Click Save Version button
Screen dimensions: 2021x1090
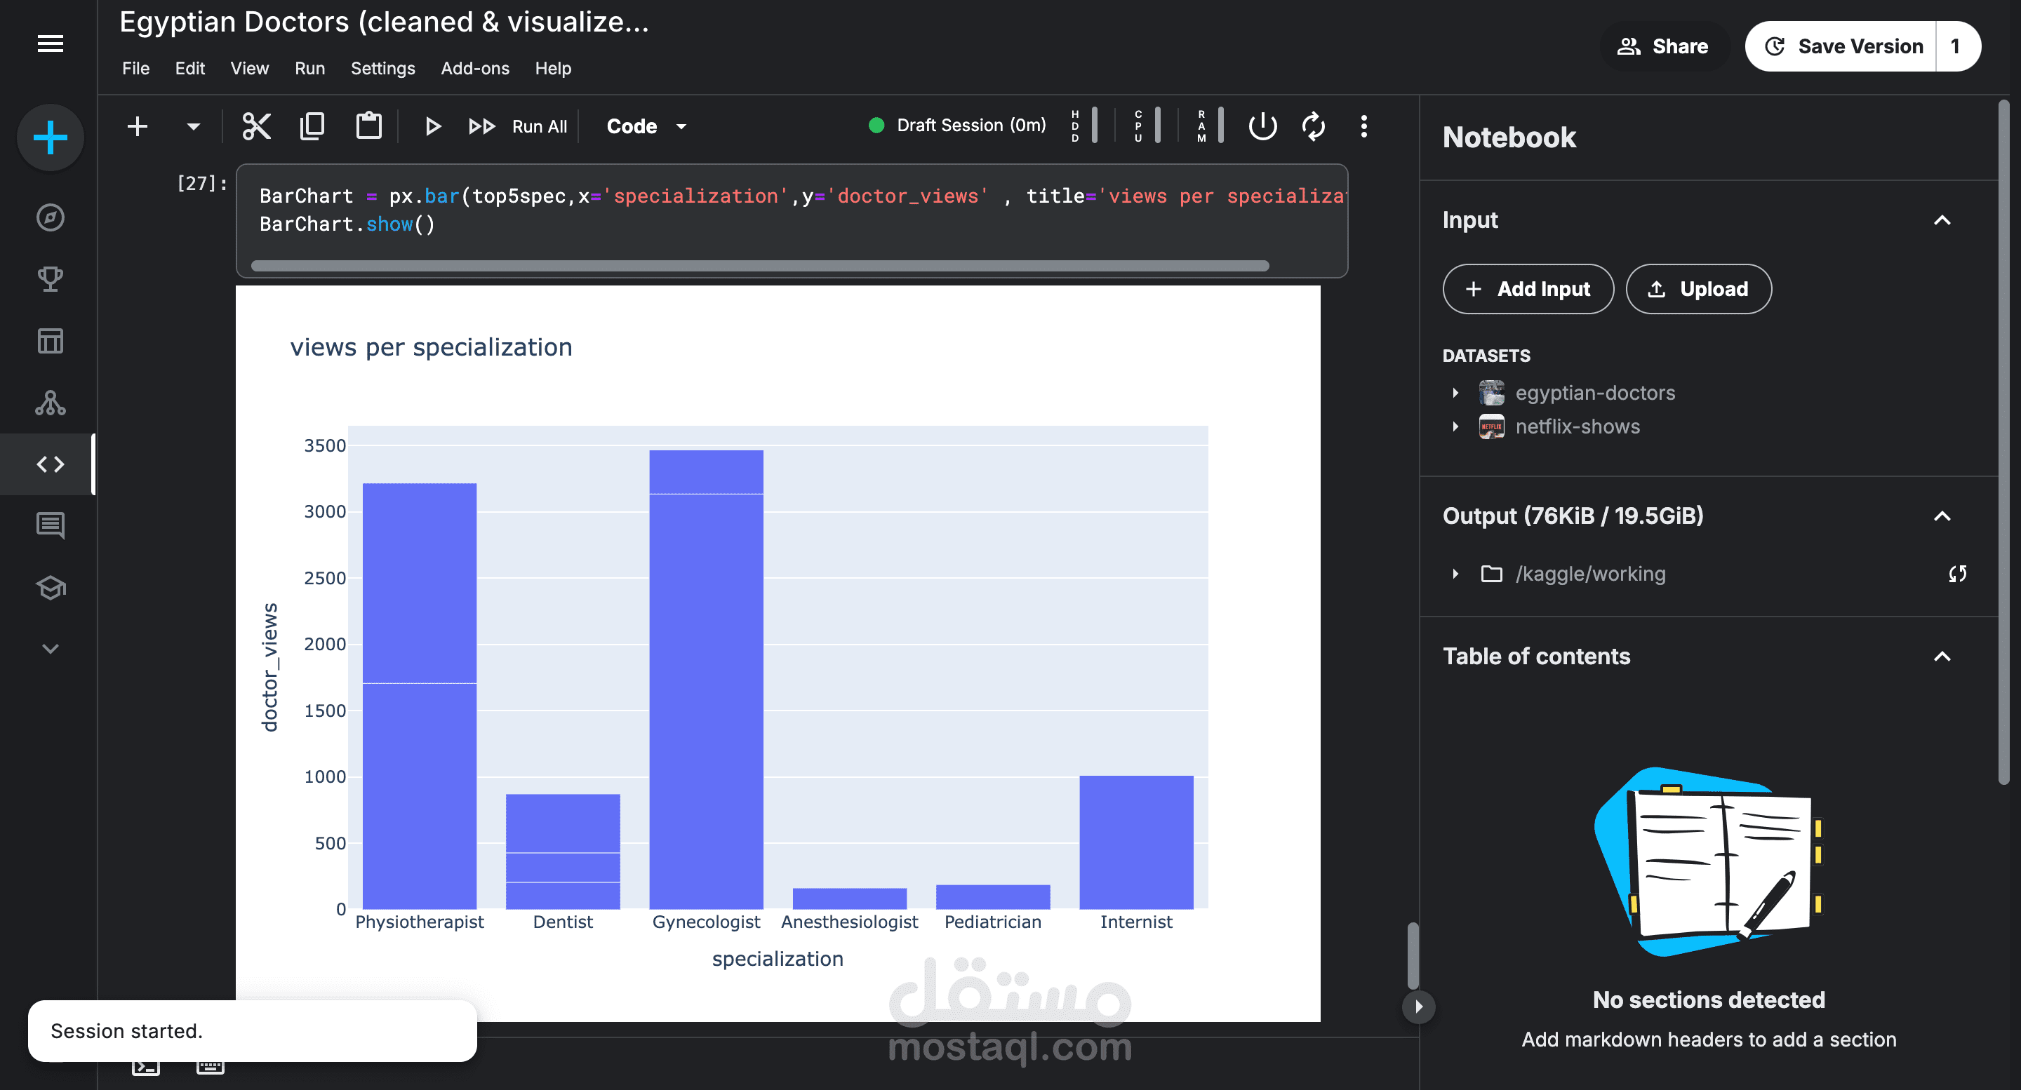click(x=1841, y=46)
